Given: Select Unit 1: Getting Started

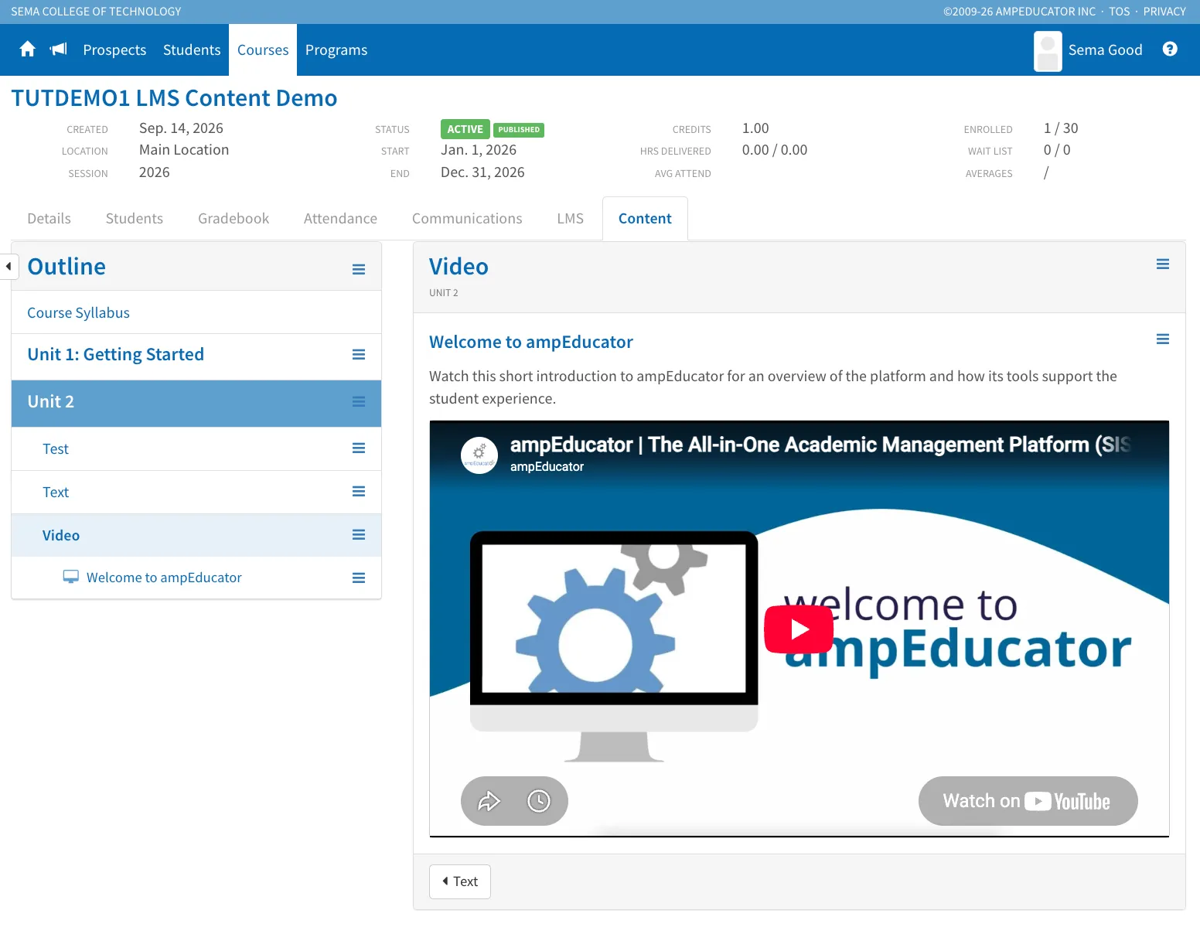Looking at the screenshot, I should click(115, 354).
